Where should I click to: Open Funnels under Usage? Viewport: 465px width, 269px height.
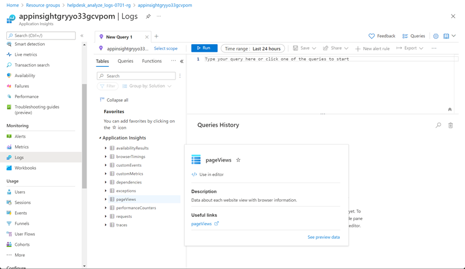tap(22, 224)
